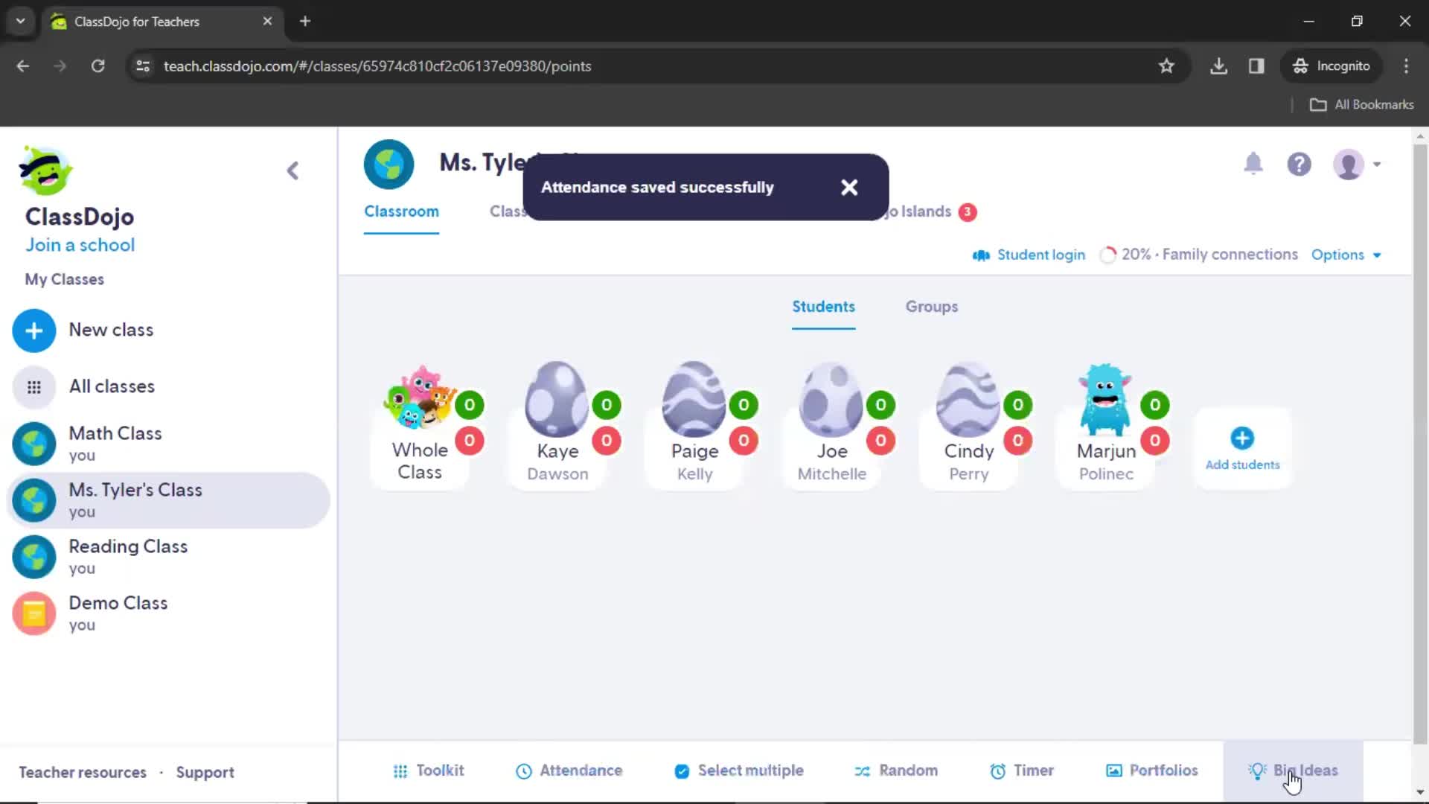Toggle Select multiple mode
The height and width of the screenshot is (804, 1429).
tap(740, 770)
